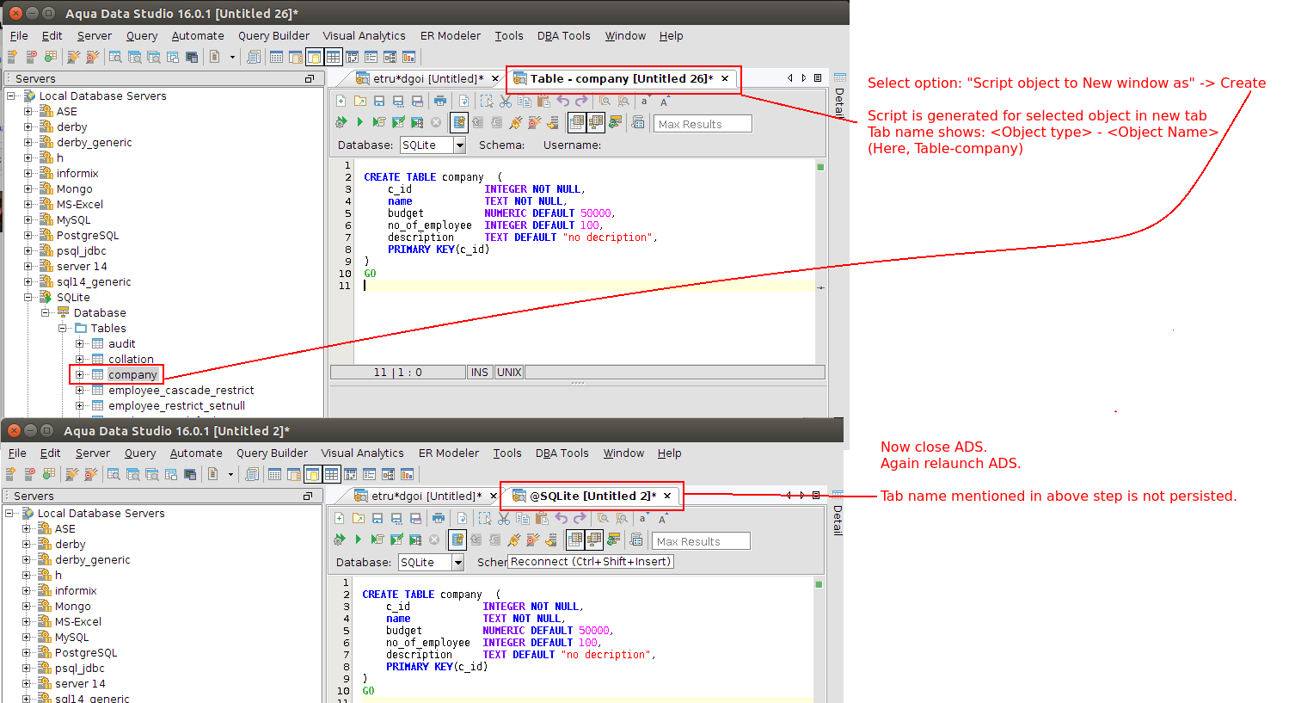The image size is (1295, 703).
Task: Collapse the Tables folder node
Action: pos(63,329)
